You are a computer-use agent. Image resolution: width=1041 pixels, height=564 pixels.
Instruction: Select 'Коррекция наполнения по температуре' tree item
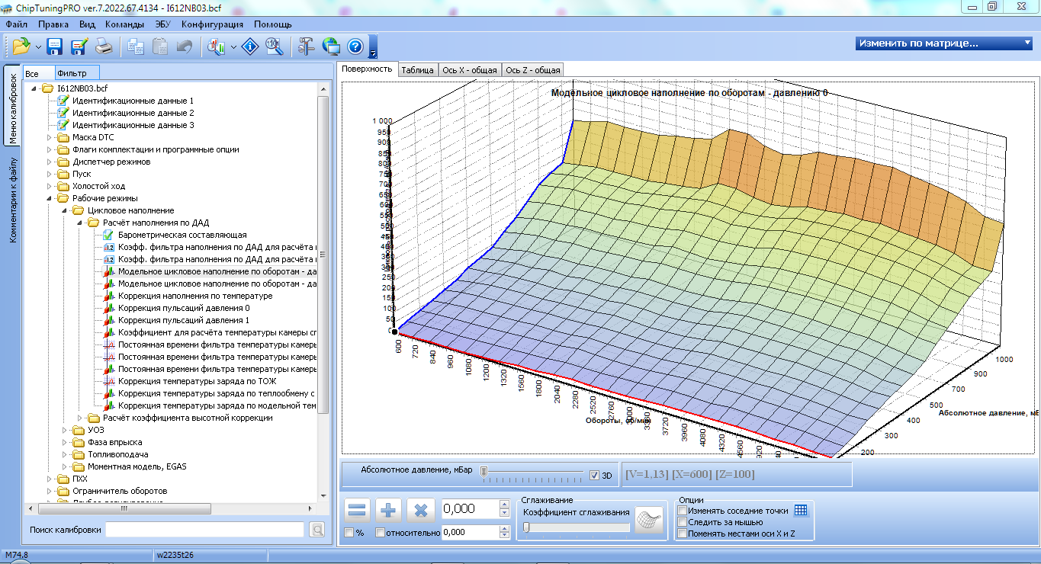coord(194,296)
